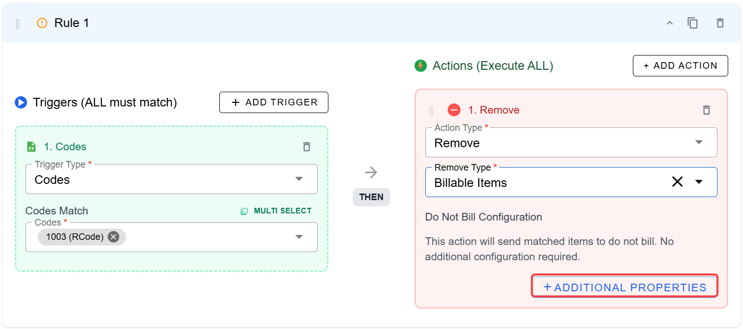The width and height of the screenshot is (743, 329).
Task: Toggle Multi Select for codes
Action: click(276, 211)
